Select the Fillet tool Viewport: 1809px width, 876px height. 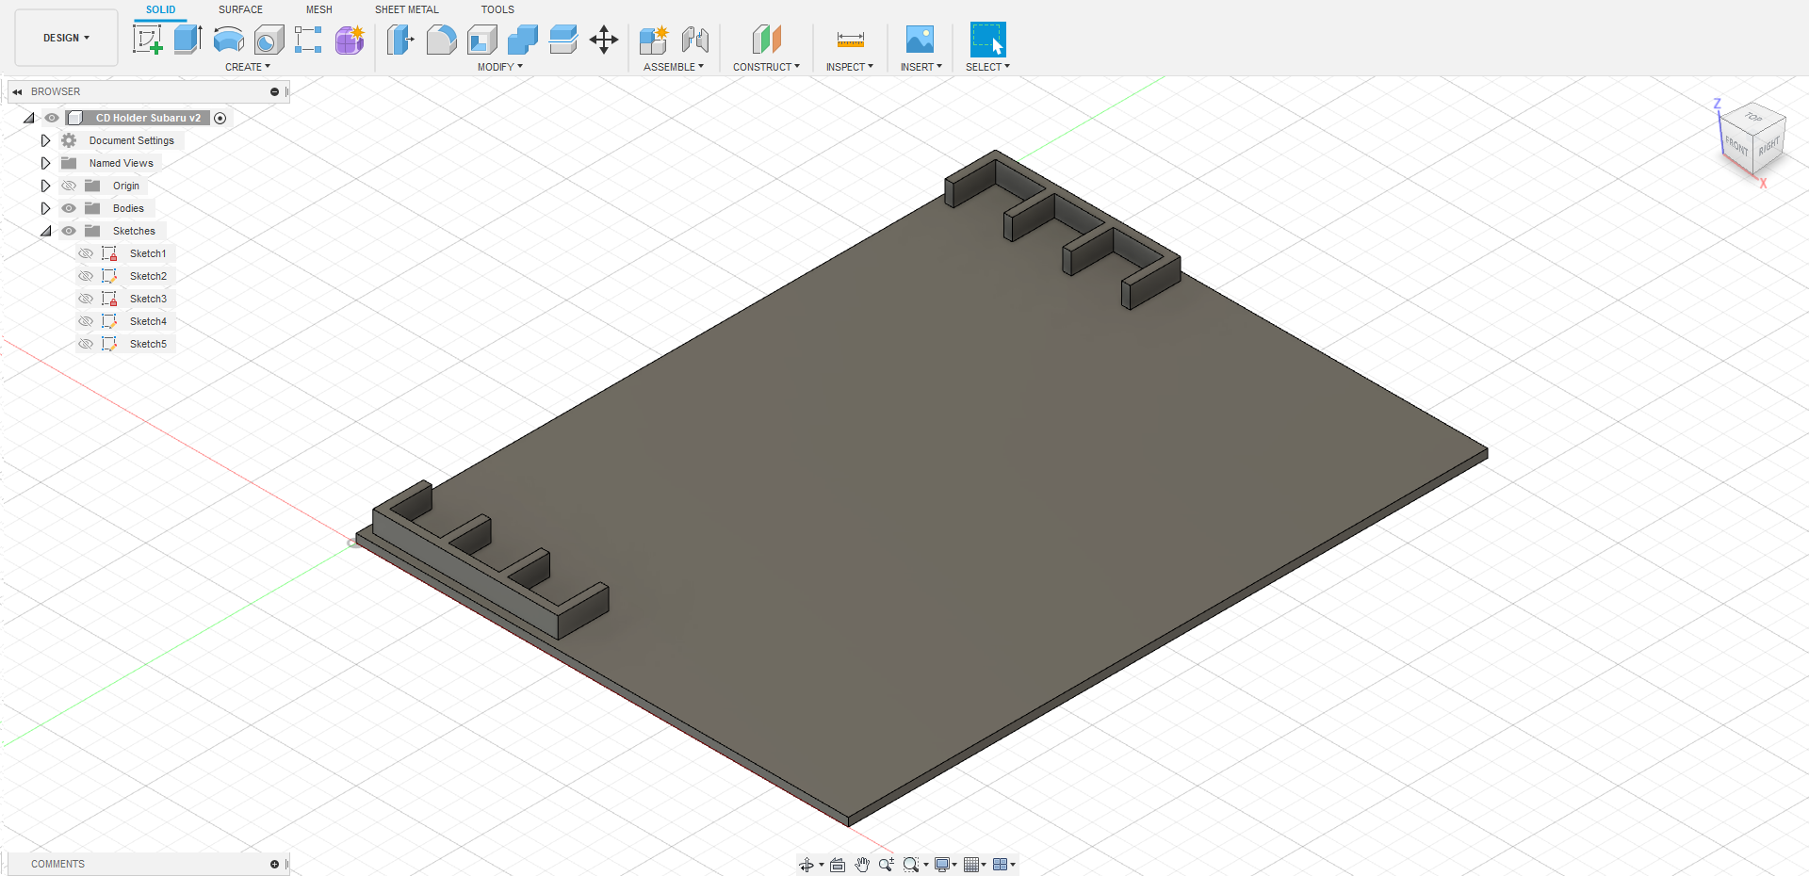click(441, 40)
